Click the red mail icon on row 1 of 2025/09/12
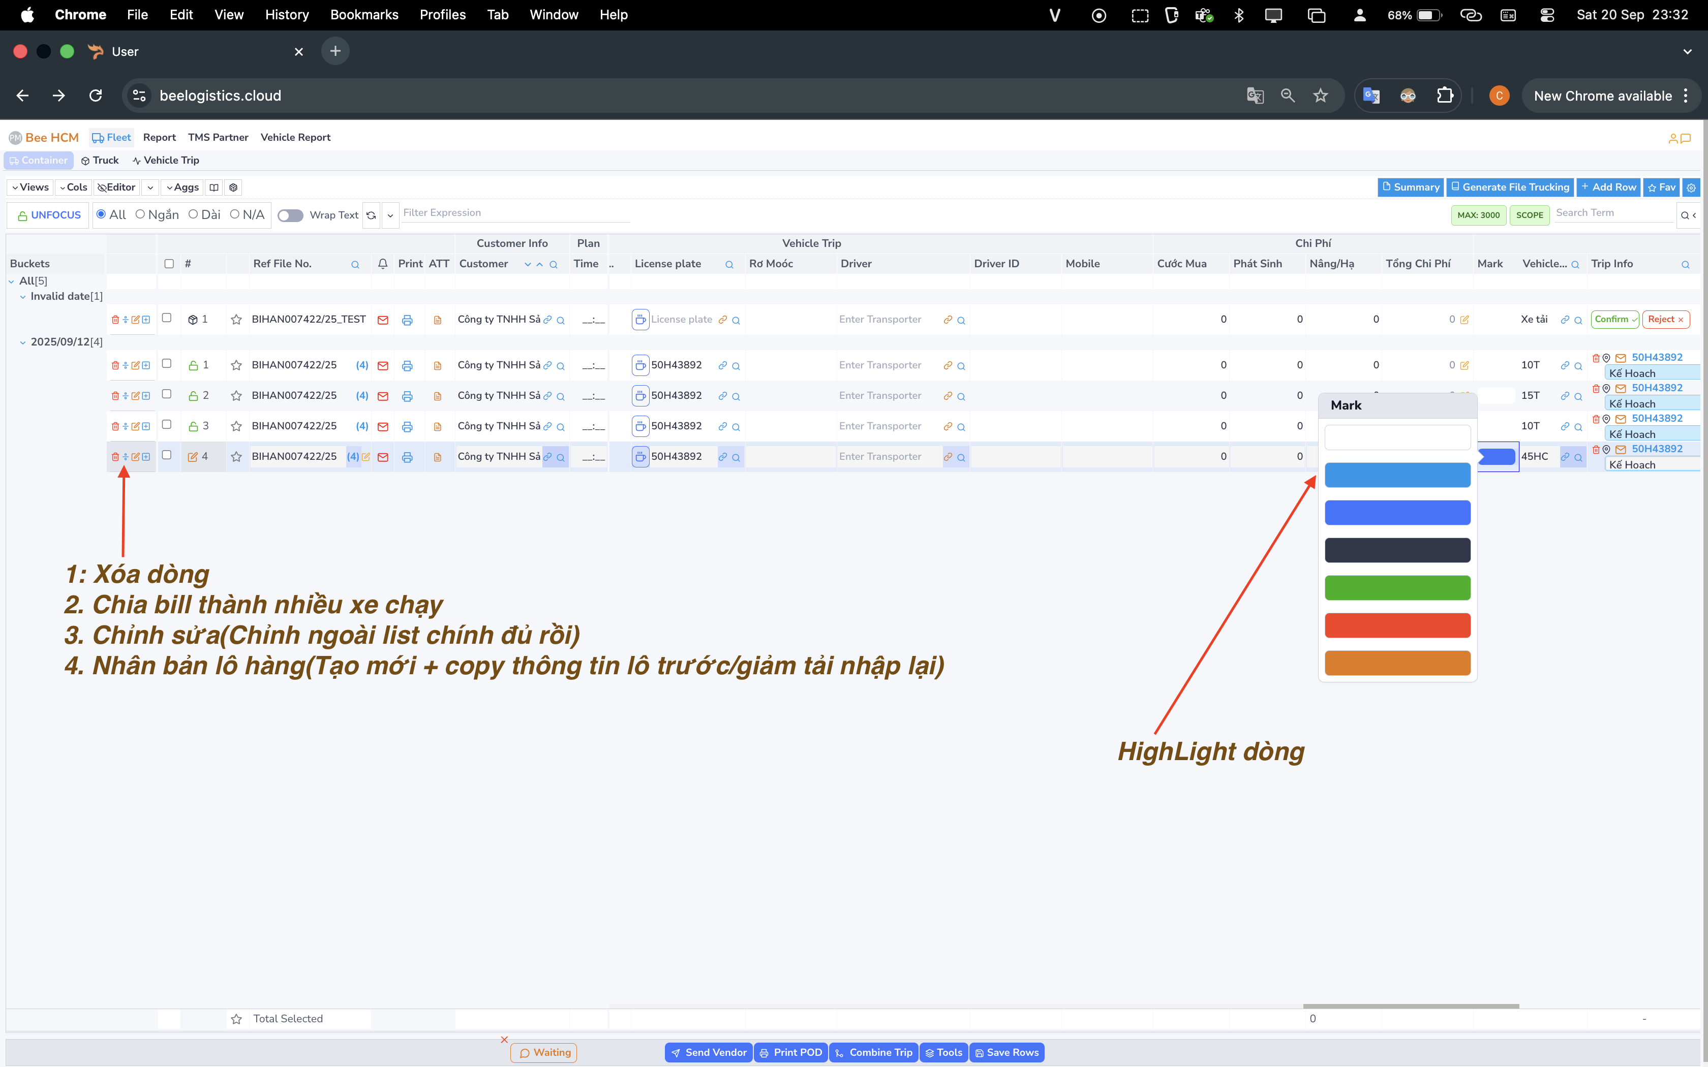 coord(383,365)
